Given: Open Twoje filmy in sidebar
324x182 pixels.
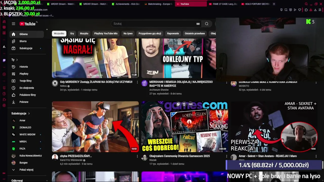Looking at the screenshot, I should coord(27,81).
